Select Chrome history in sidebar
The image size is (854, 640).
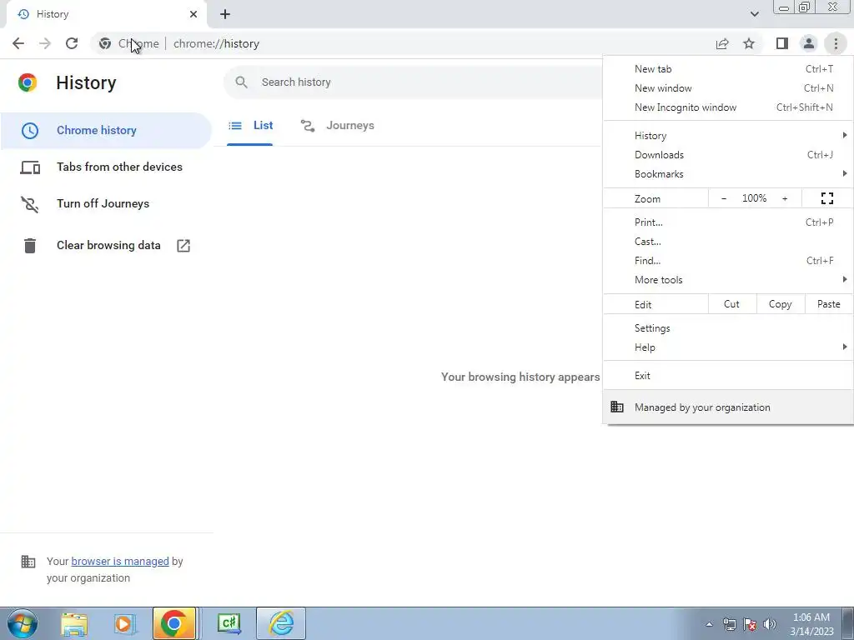point(106,131)
